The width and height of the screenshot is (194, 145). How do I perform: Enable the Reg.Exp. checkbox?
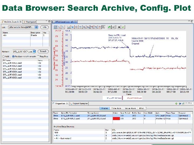pos(38,56)
